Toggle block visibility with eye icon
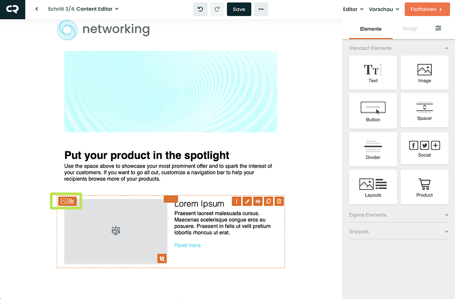Viewport: 455px width, 299px height. tap(258, 201)
